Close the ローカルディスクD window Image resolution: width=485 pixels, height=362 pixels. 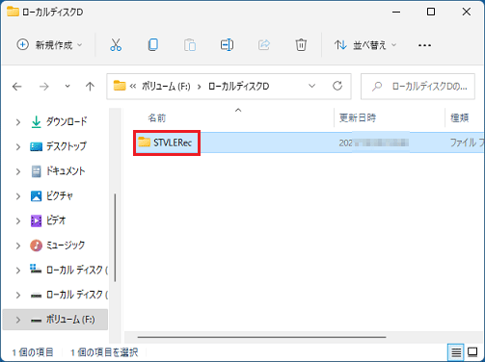[x=467, y=12]
